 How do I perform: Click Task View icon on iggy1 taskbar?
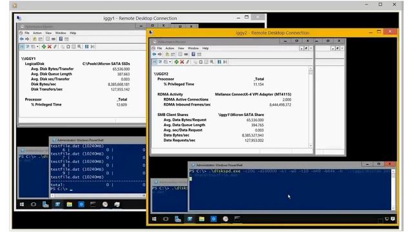(x=34, y=204)
